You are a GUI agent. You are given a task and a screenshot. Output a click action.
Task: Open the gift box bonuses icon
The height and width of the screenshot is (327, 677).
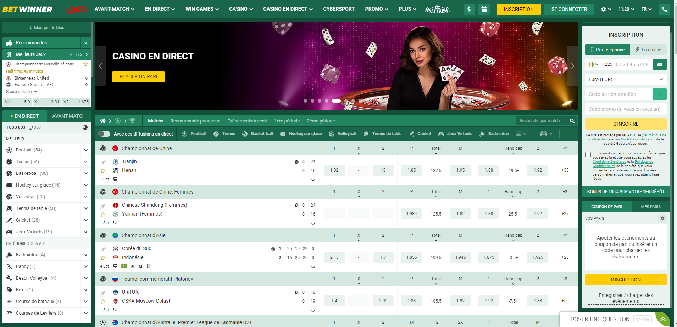[x=484, y=9]
